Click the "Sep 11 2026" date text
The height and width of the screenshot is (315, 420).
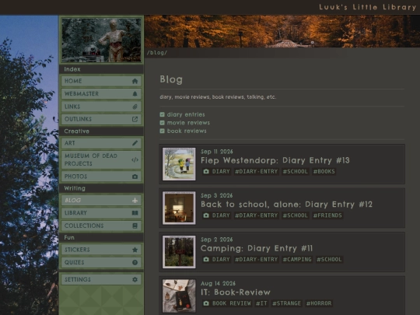coord(217,152)
